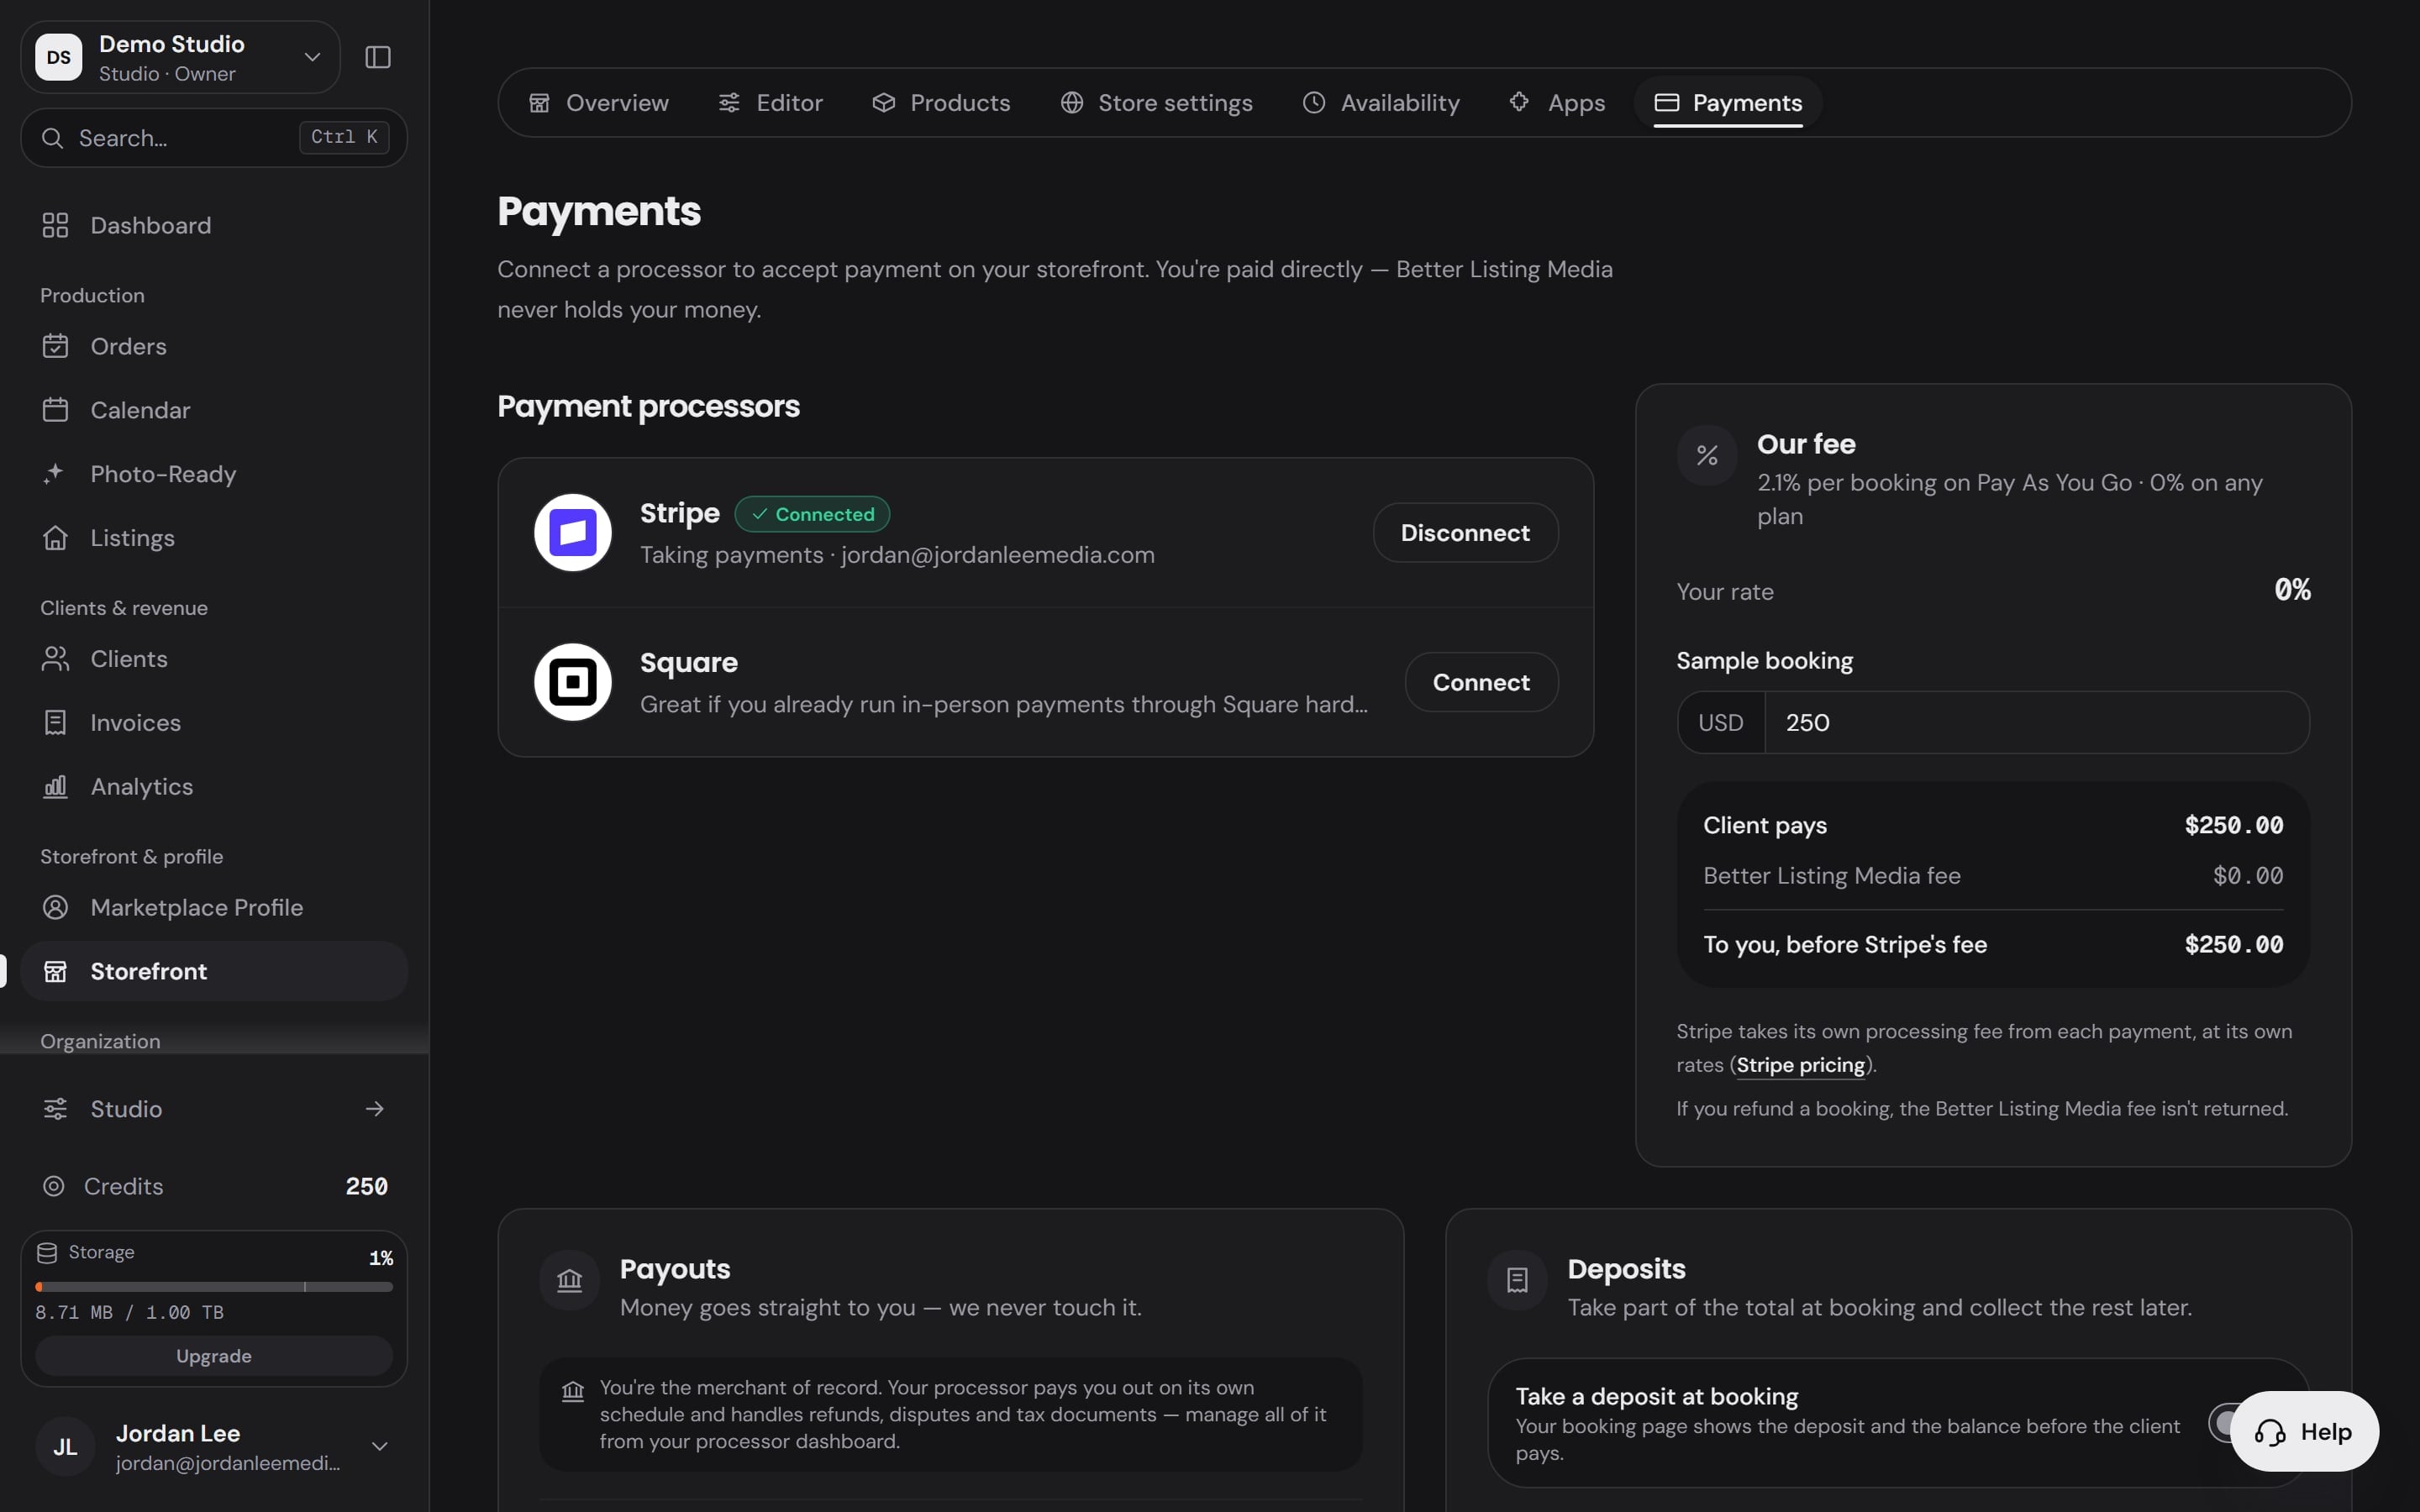Viewport: 2420px width, 1512px height.
Task: Go to Orders in the sidebar
Action: (214, 346)
